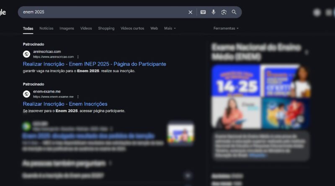Open the Ferramentas dropdown

click(226, 28)
